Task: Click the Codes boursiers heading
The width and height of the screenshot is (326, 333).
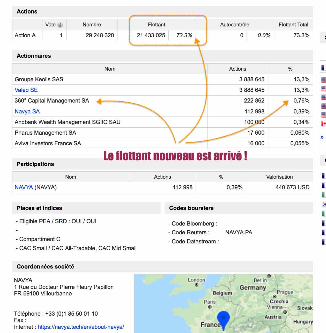Action: coord(191,208)
